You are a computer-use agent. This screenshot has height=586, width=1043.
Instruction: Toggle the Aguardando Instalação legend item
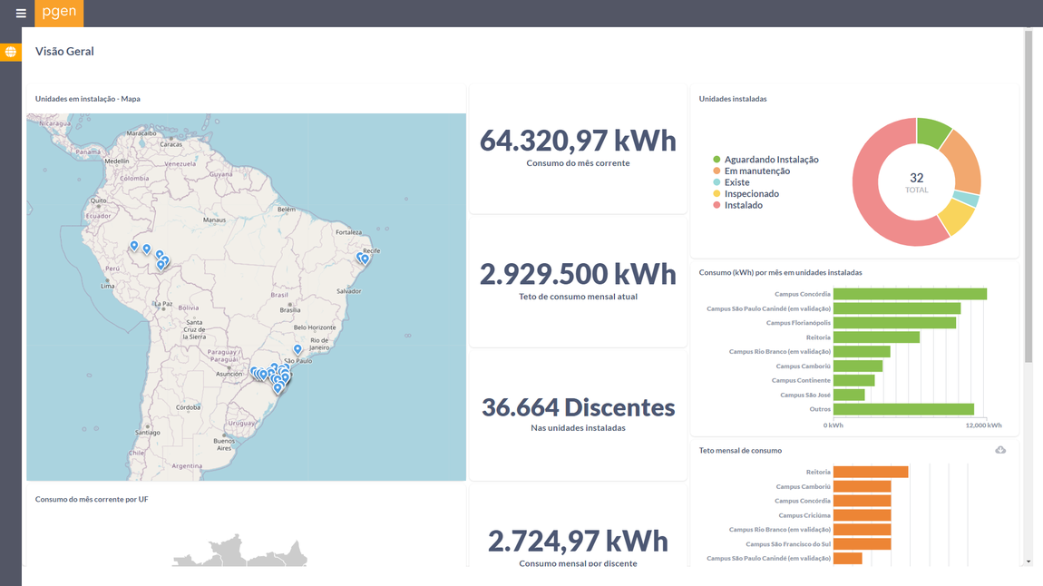(770, 160)
